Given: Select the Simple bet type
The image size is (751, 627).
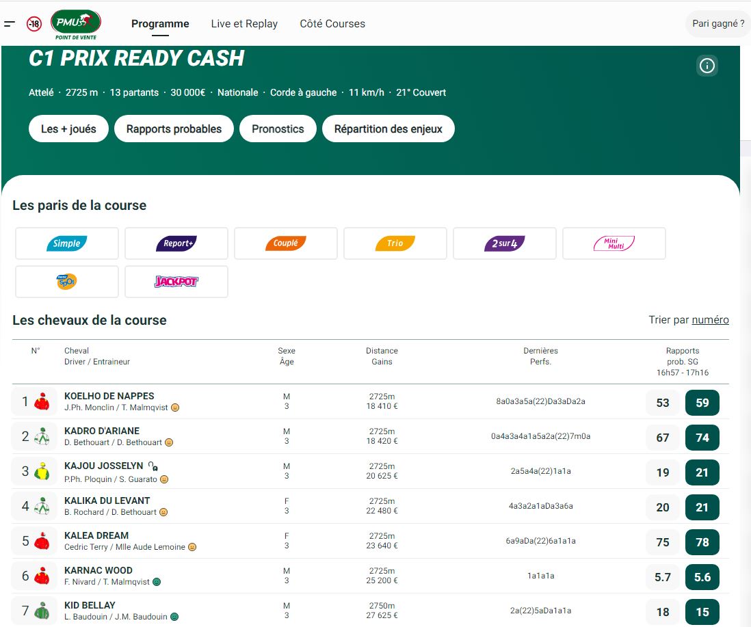Looking at the screenshot, I should pos(67,243).
